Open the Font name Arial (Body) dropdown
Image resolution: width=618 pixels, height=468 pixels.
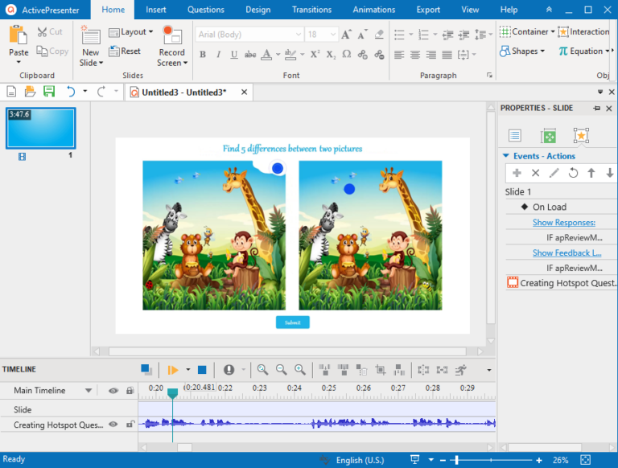299,35
